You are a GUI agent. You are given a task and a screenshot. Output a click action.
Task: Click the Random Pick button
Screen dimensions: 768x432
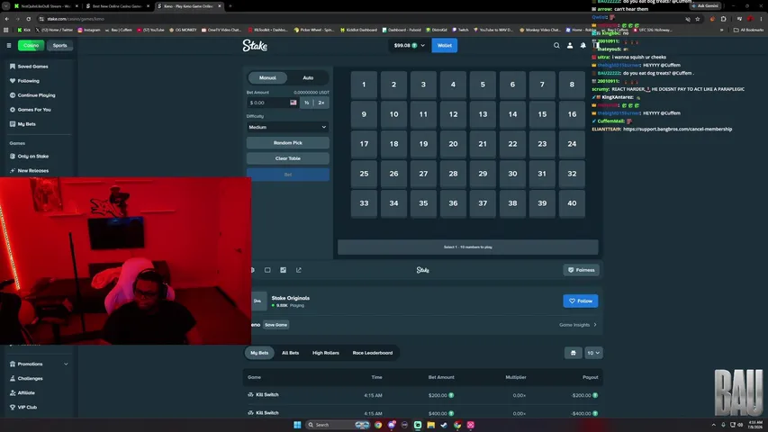pyautogui.click(x=287, y=143)
